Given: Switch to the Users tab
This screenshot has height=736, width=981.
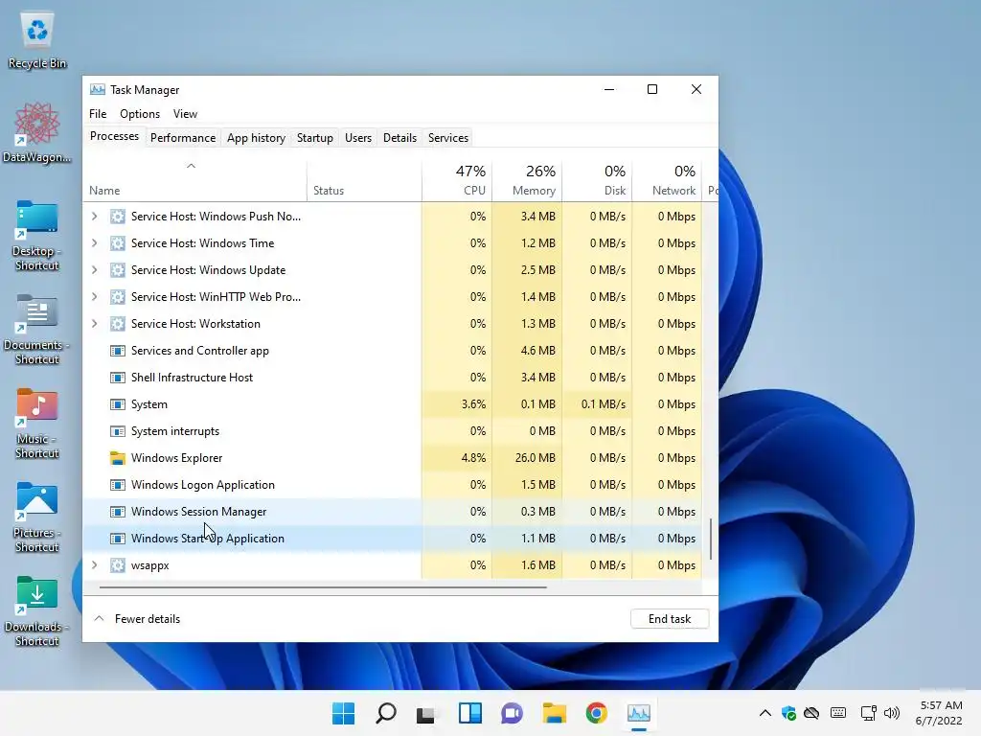Looking at the screenshot, I should (358, 138).
